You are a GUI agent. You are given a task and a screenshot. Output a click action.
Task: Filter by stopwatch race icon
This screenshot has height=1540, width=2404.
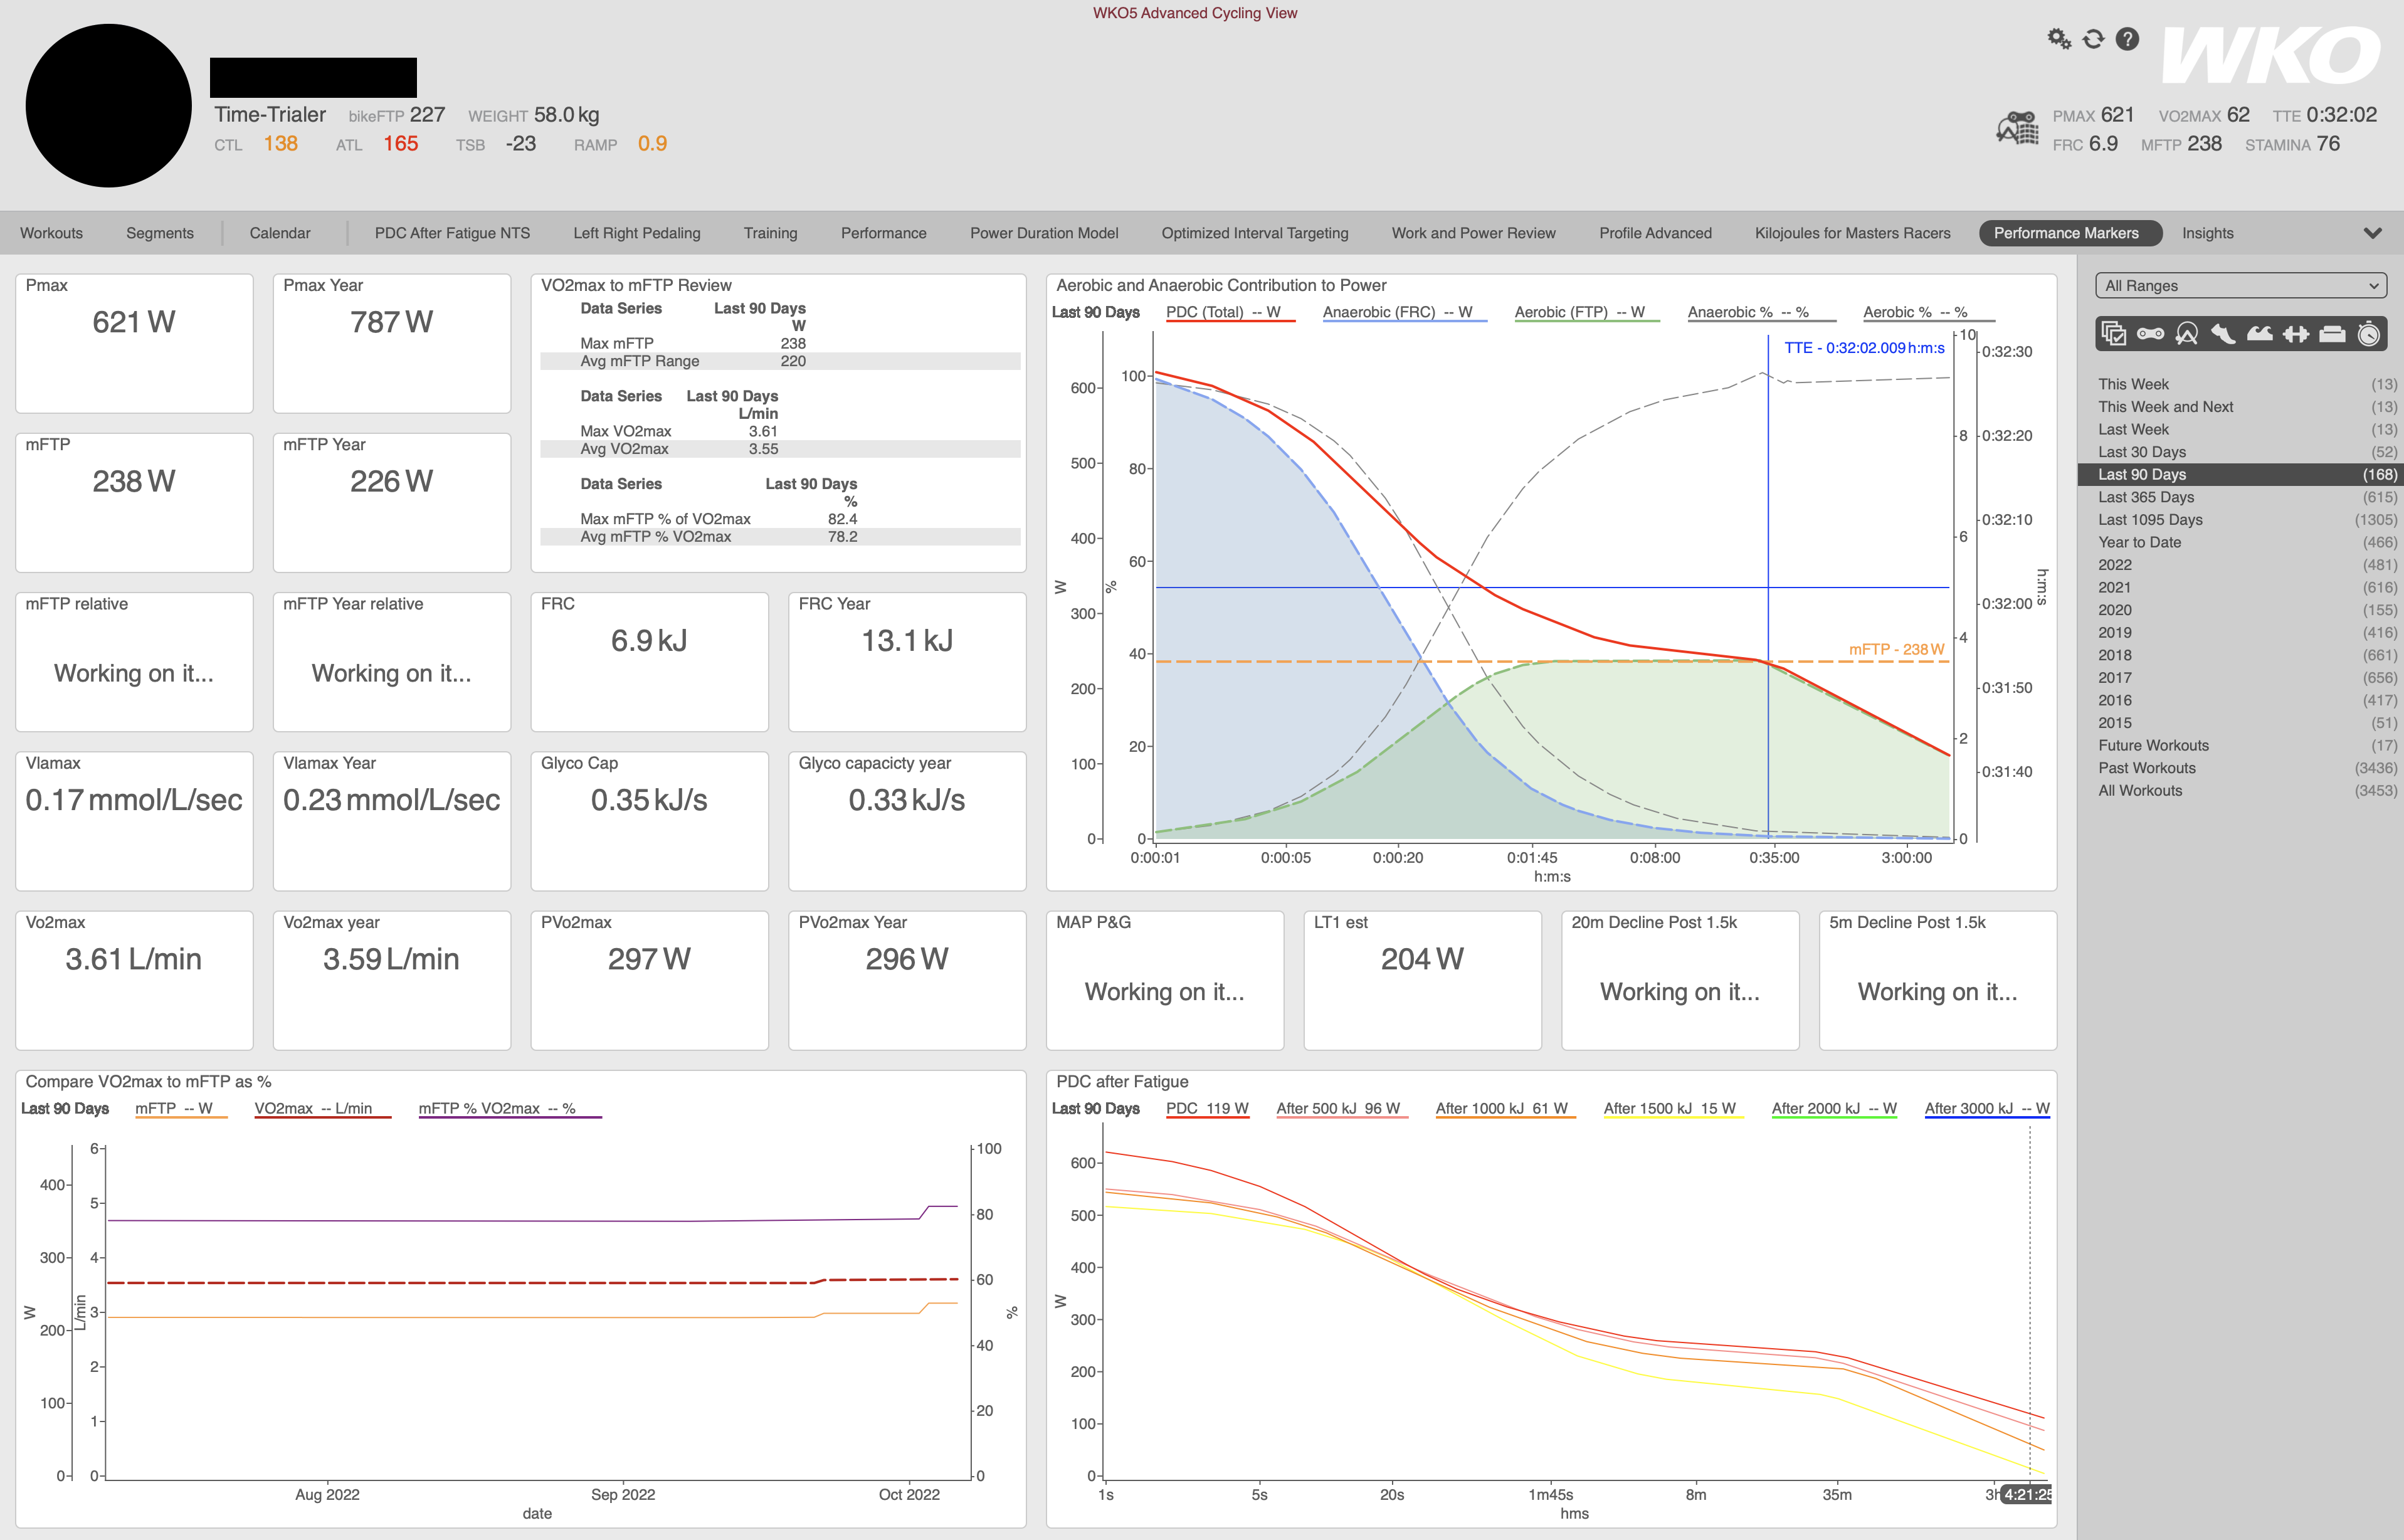[2368, 334]
